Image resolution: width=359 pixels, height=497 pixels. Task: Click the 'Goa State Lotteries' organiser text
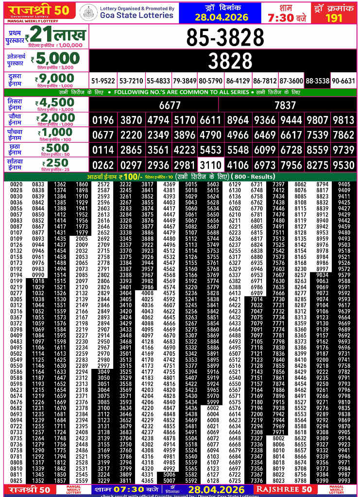(x=137, y=15)
